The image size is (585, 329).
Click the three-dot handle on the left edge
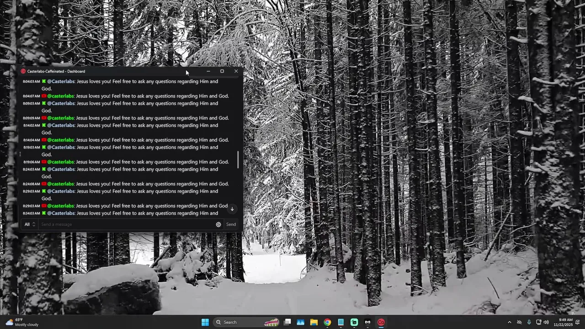click(20, 154)
